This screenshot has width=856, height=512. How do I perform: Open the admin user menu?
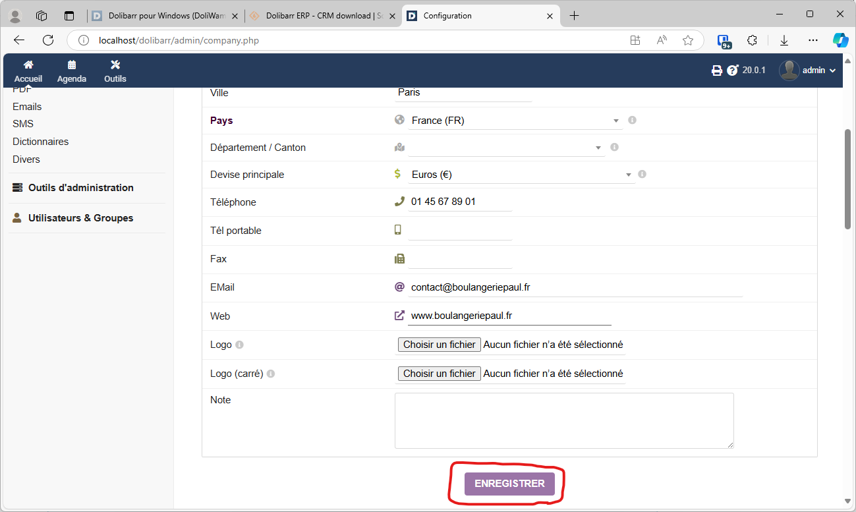point(807,71)
